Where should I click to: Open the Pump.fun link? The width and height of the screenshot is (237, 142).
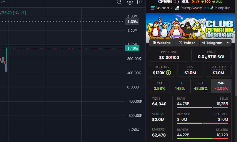coord(220,8)
